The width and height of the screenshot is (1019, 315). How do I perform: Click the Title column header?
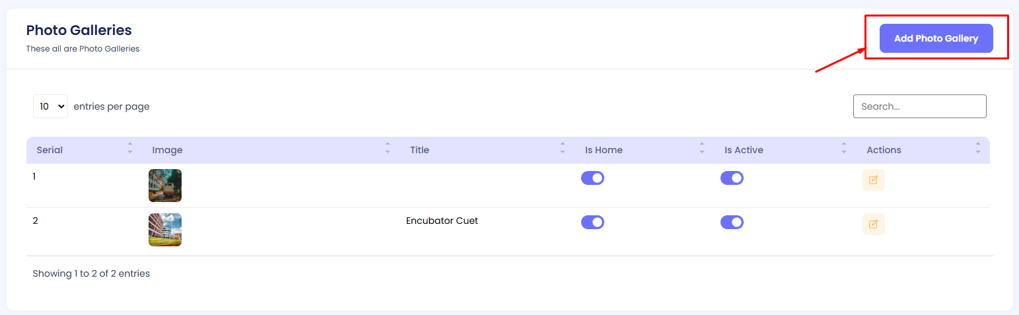[x=419, y=150]
